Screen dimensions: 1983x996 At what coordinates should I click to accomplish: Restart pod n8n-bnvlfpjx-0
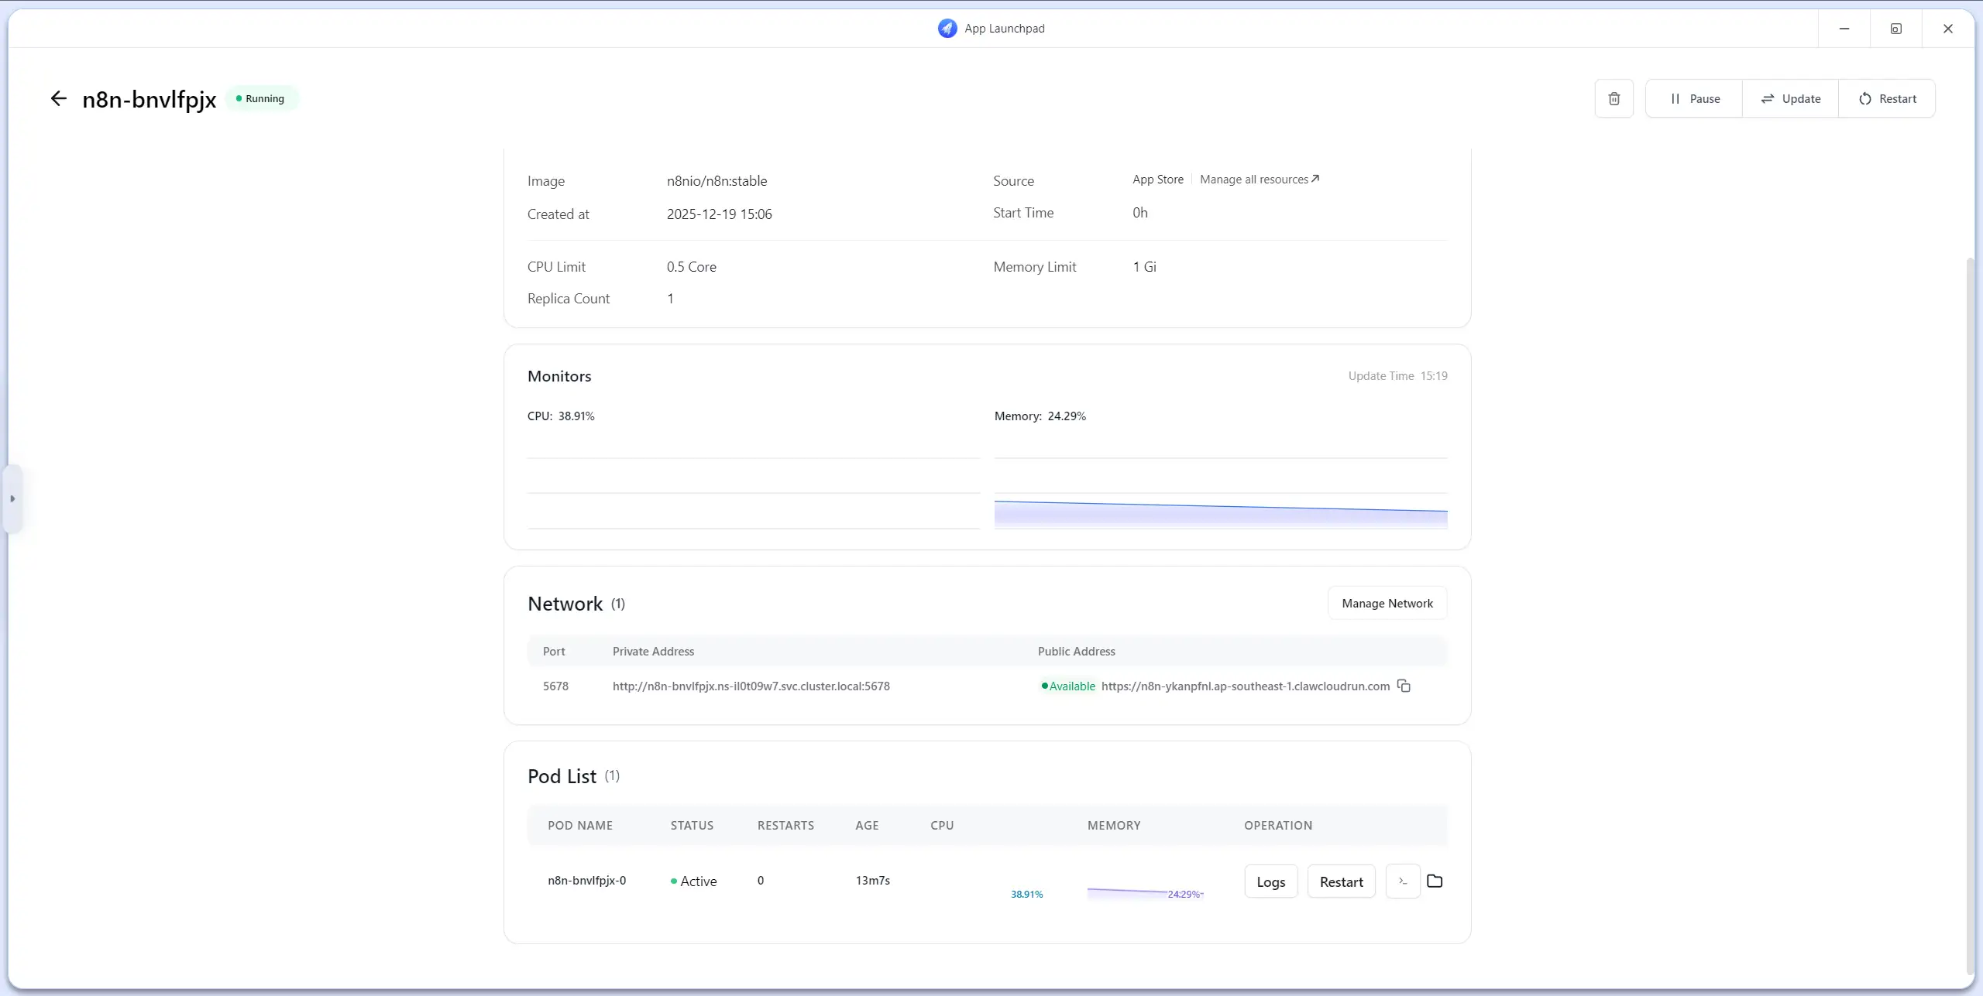pos(1341,881)
